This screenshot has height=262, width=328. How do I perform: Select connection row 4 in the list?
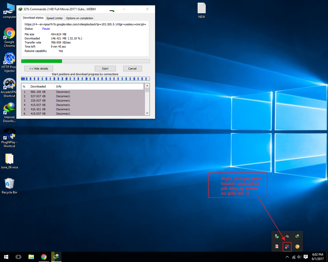[x=83, y=105]
